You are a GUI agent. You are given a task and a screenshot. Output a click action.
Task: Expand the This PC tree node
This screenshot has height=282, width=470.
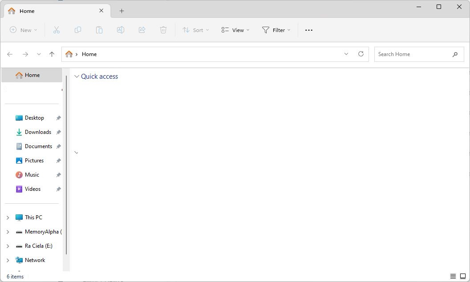[x=8, y=218]
